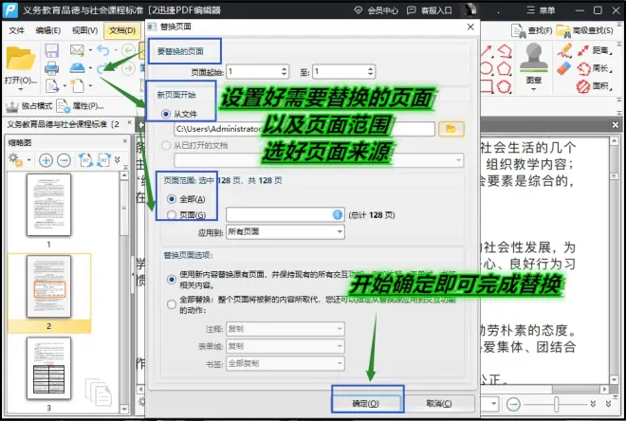Viewport: 626px width, 421px height.
Task: Select the From file (从文件) radio
Action: click(166, 114)
